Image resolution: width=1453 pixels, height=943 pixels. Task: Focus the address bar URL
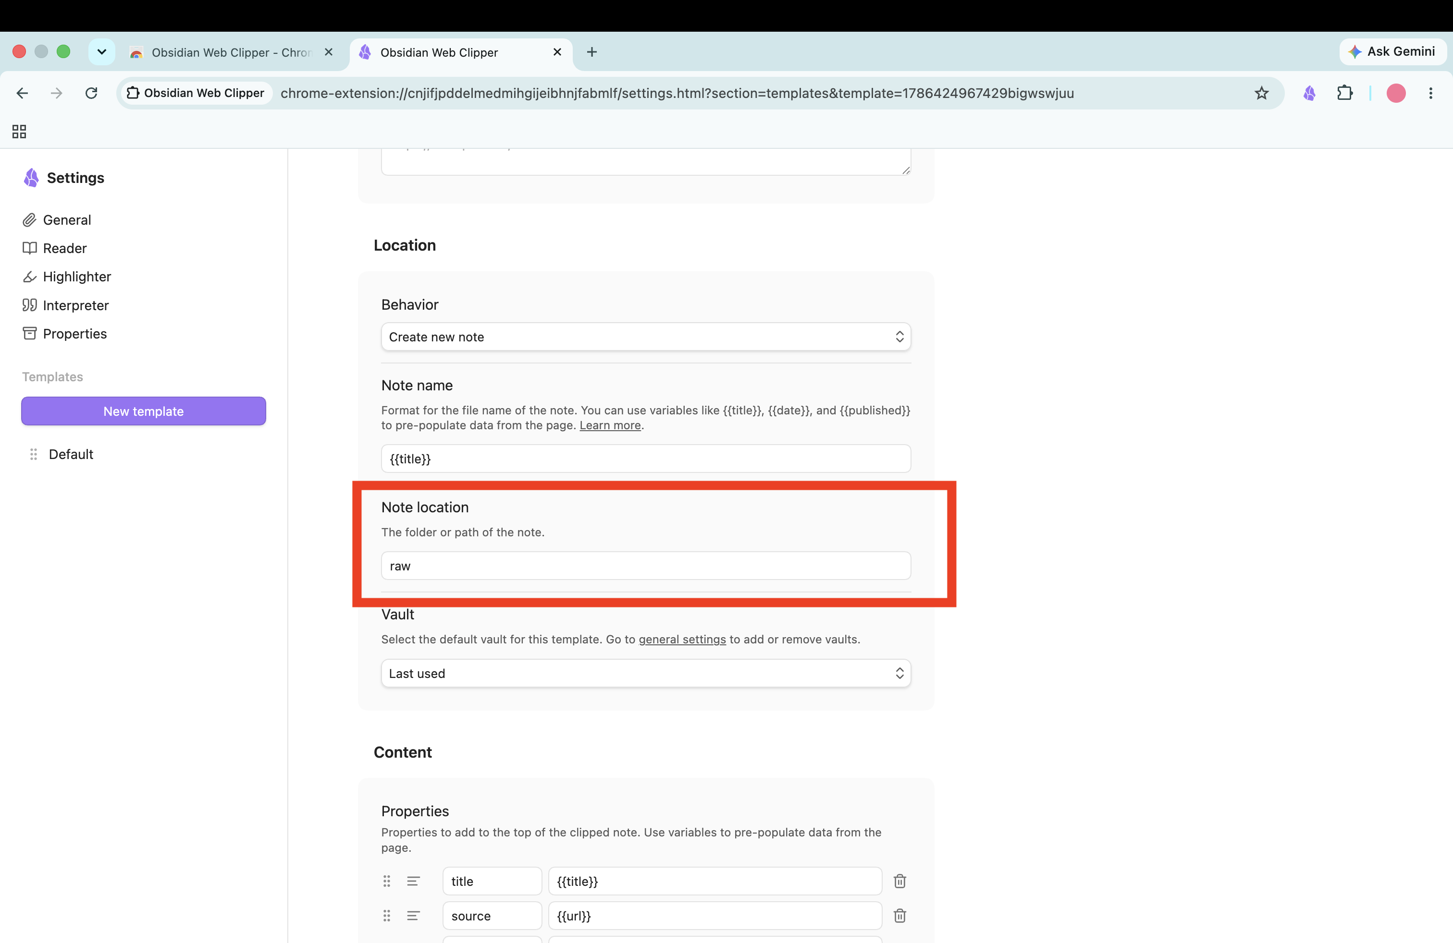[x=677, y=93]
